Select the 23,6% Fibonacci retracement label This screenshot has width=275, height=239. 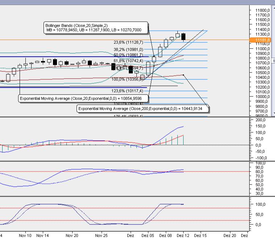pos(128,42)
